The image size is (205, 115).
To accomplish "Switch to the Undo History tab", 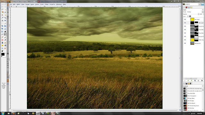I will click(191, 7).
